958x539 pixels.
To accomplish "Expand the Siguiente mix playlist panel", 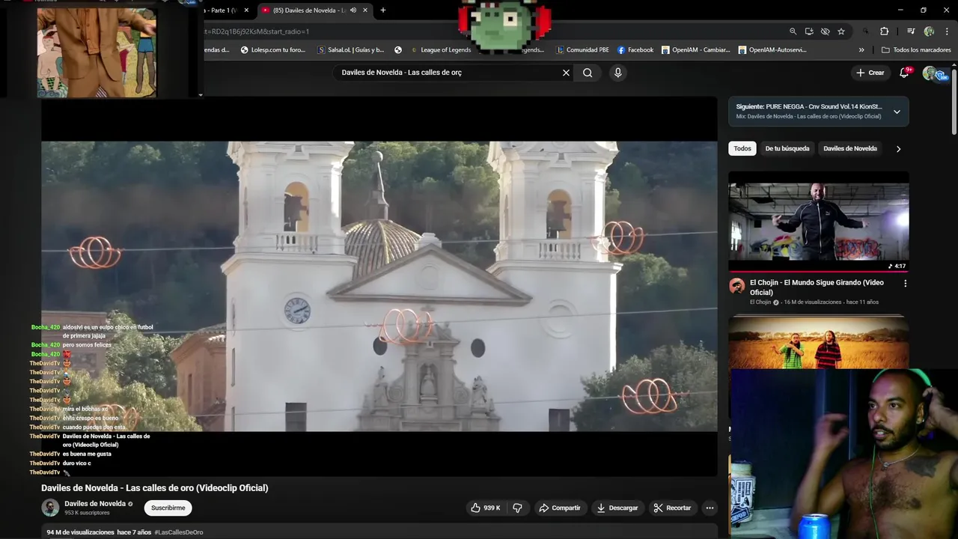I will [897, 112].
